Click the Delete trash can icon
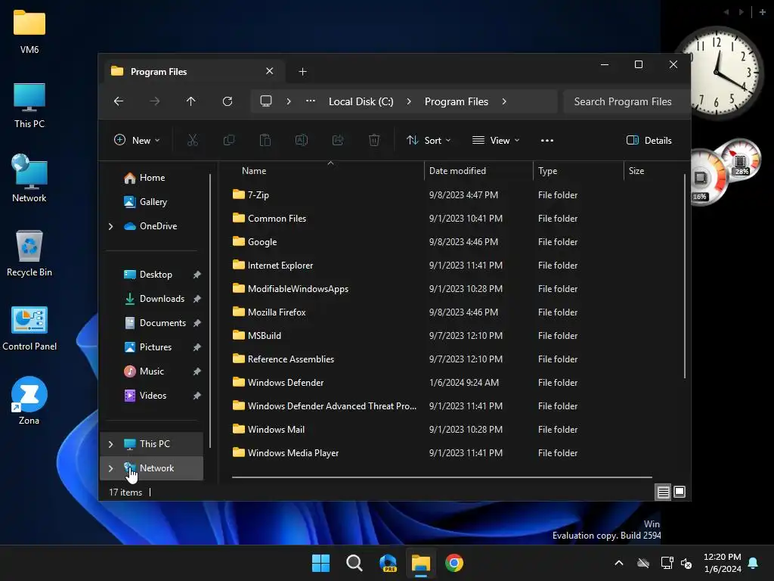 coord(374,140)
